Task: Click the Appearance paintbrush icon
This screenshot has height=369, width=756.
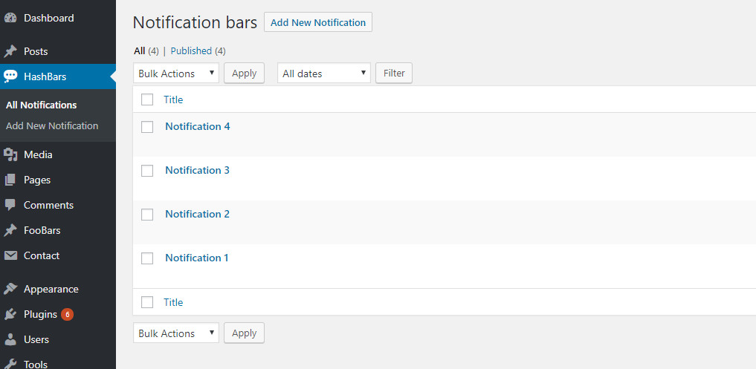Action: [x=10, y=289]
